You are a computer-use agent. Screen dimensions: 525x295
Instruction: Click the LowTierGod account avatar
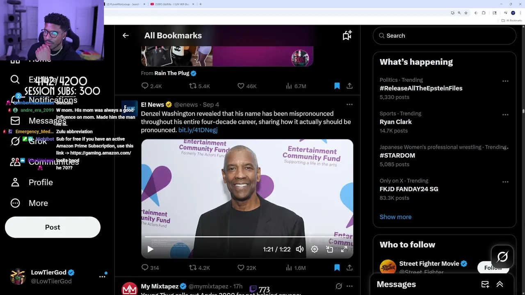tap(18, 277)
